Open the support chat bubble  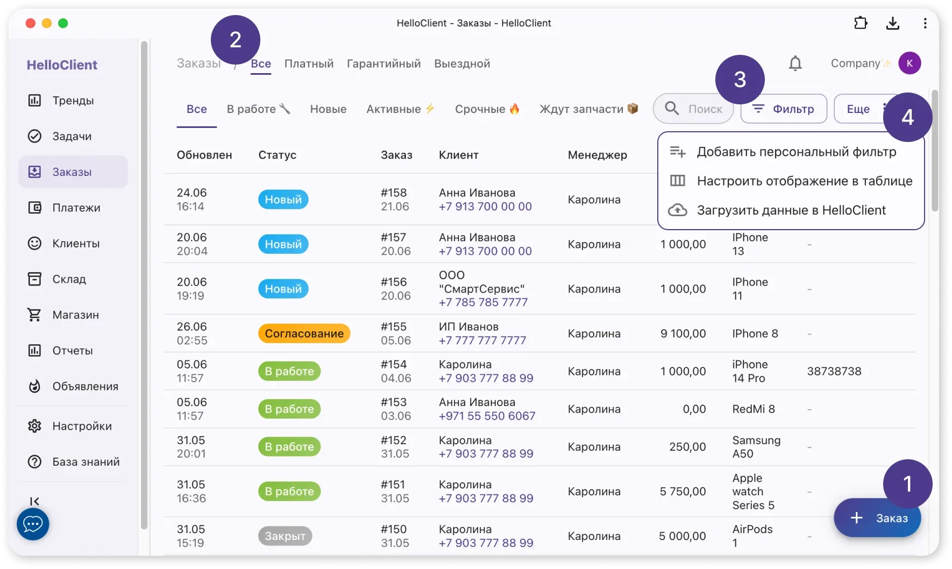33,524
